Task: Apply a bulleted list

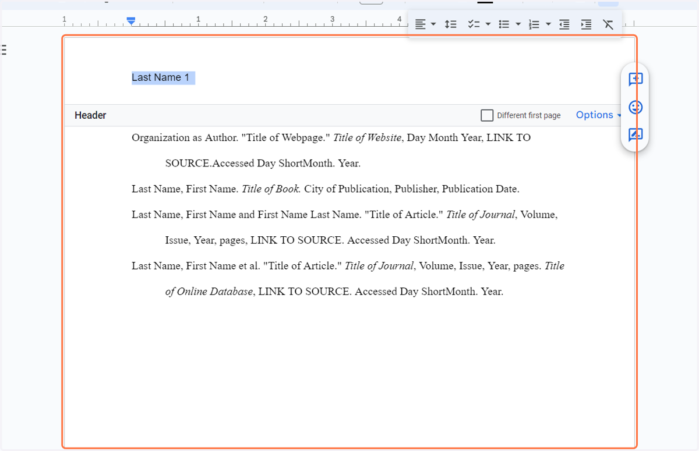Action: (x=504, y=24)
